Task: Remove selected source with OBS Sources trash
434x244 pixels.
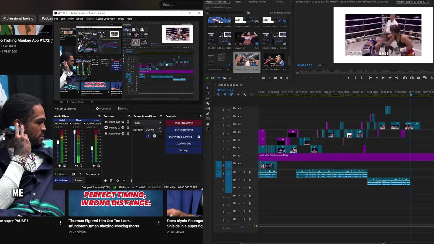Action: click(111, 181)
